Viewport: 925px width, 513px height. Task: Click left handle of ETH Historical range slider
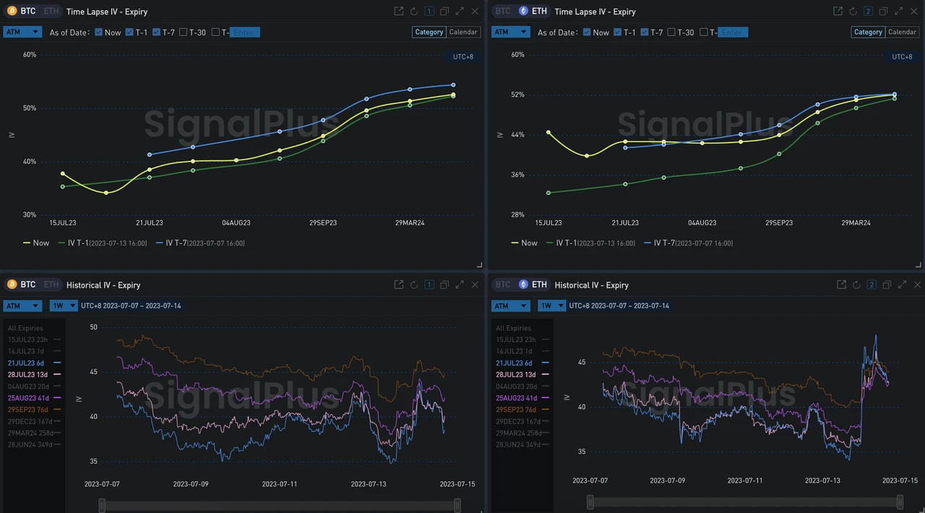coord(590,502)
